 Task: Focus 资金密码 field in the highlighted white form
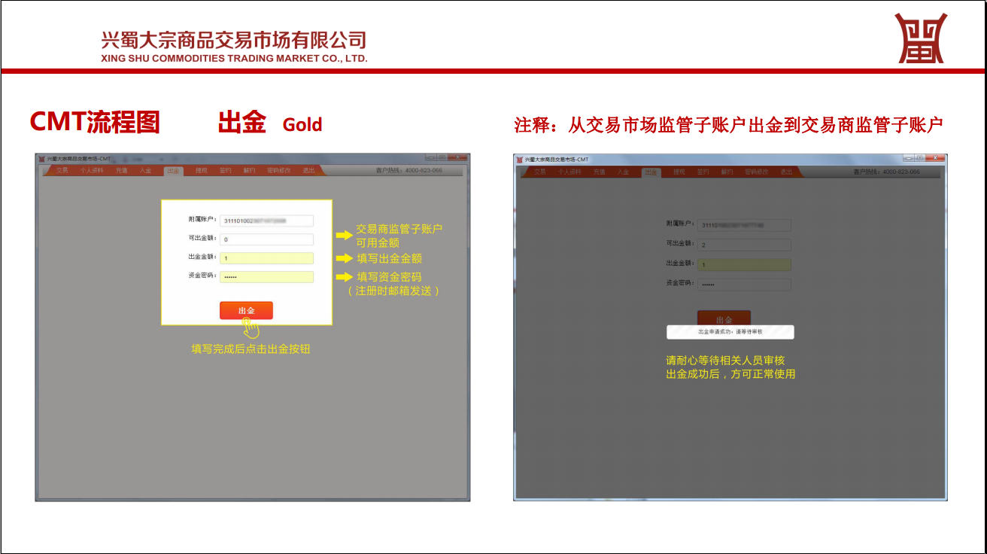(x=266, y=277)
